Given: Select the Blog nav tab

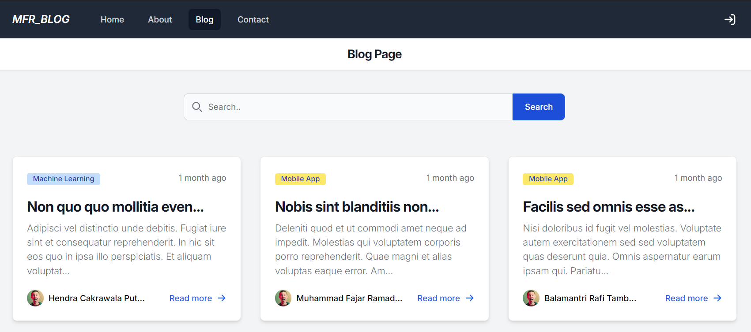Looking at the screenshot, I should click(x=204, y=19).
